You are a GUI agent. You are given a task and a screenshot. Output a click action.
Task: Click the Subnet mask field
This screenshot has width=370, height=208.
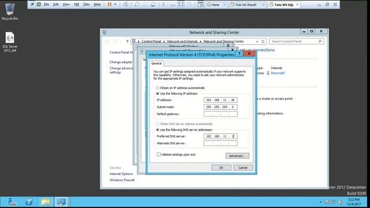220,107
